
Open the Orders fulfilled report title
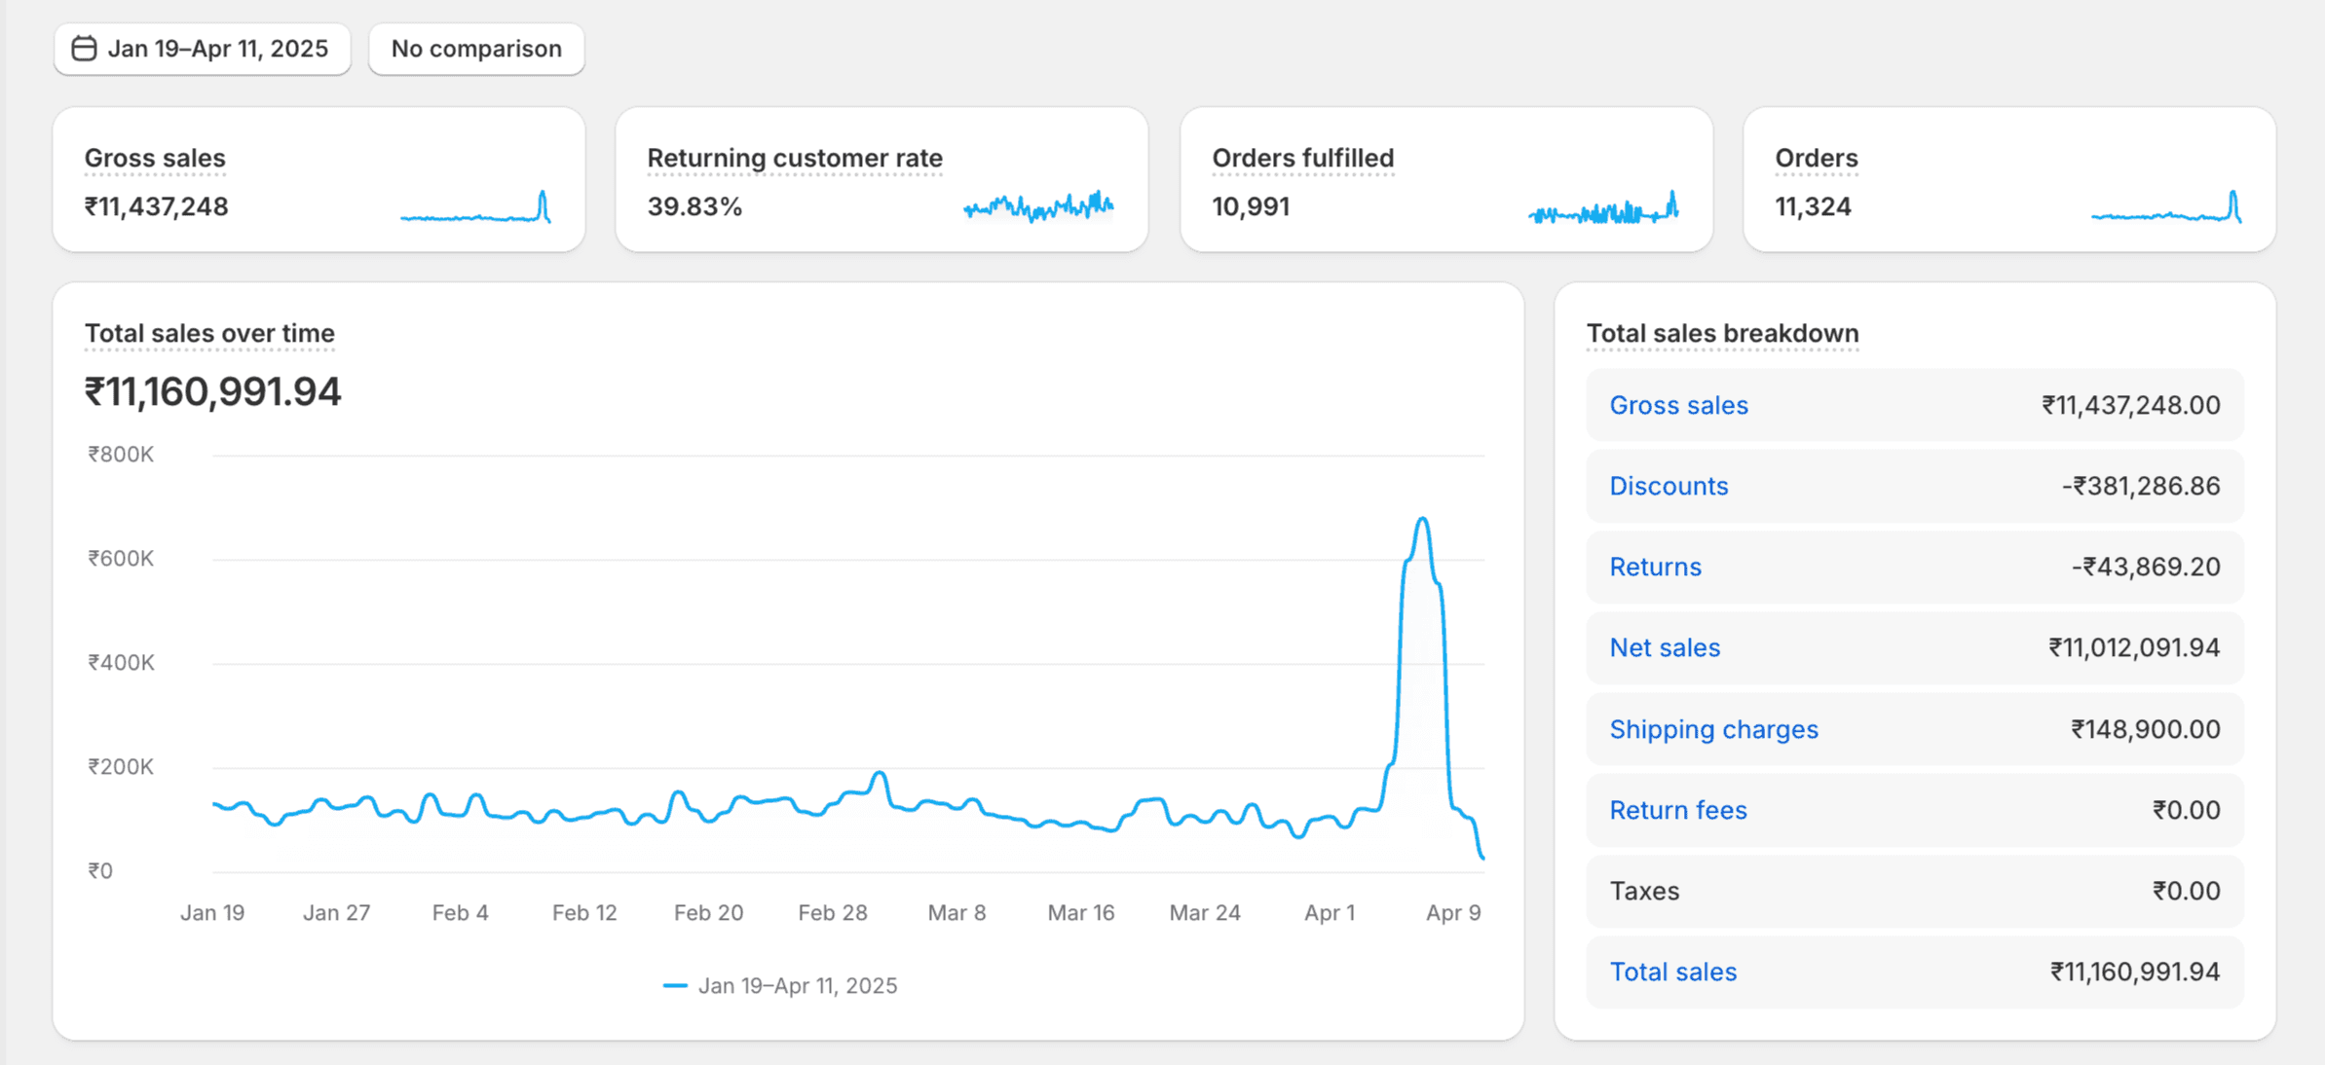click(x=1302, y=158)
